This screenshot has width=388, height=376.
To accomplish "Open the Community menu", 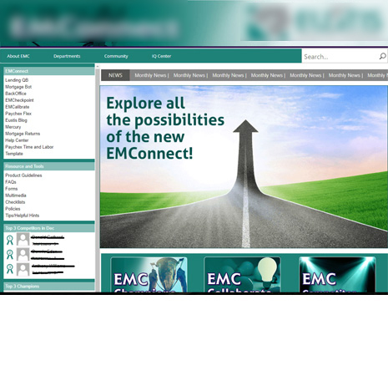I will point(116,56).
